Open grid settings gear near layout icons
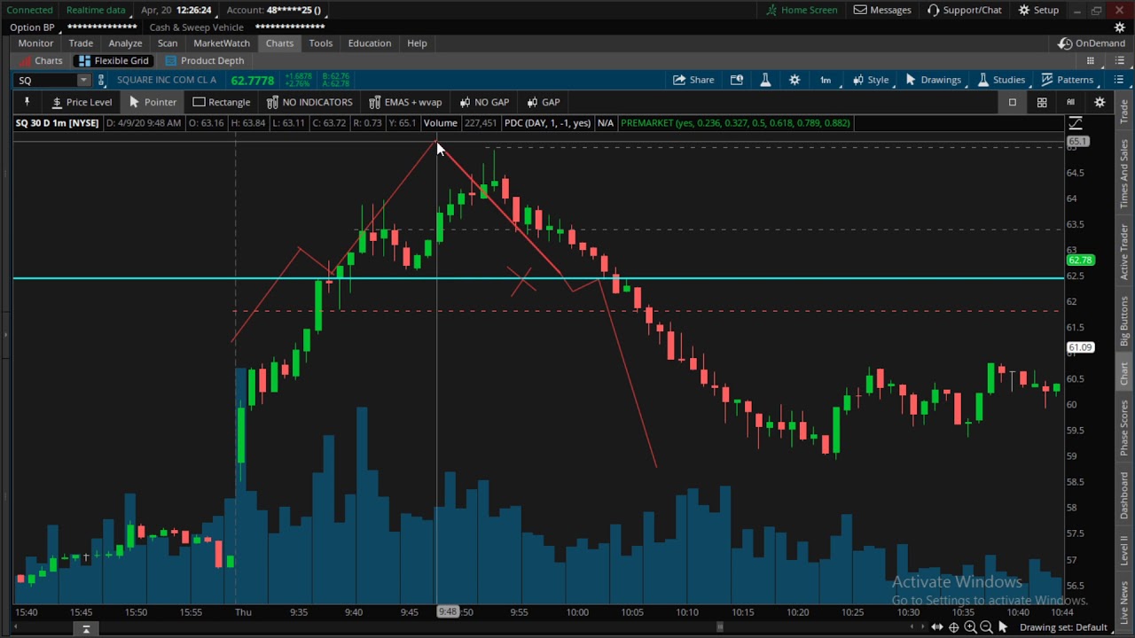 (1100, 103)
